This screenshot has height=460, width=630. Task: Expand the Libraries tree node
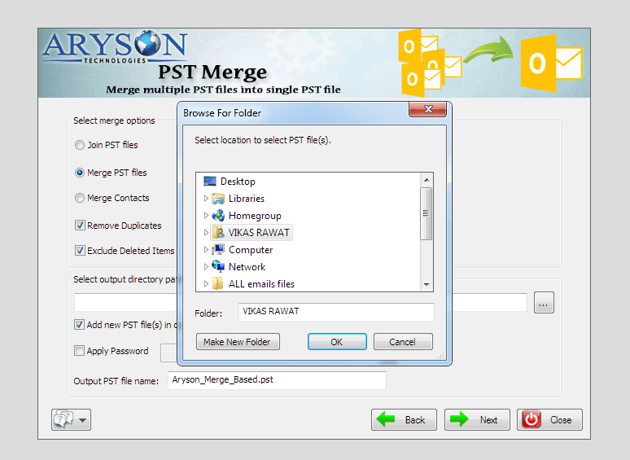(x=206, y=199)
